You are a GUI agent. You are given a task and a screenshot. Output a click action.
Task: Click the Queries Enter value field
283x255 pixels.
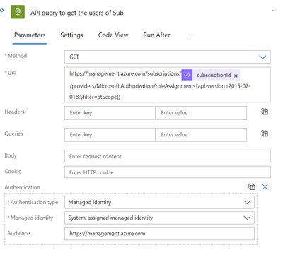[201, 135]
